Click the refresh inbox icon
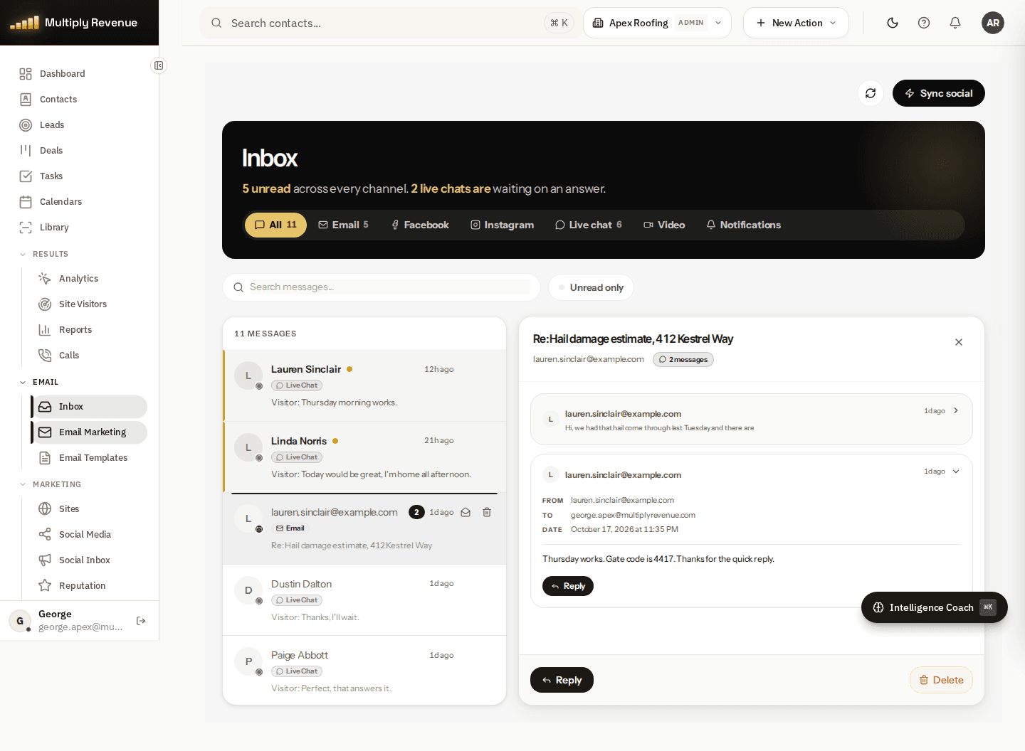1025x751 pixels. click(871, 93)
